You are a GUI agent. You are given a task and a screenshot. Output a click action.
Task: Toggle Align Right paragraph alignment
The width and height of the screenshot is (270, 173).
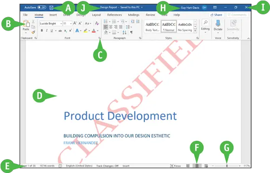click(116, 27)
